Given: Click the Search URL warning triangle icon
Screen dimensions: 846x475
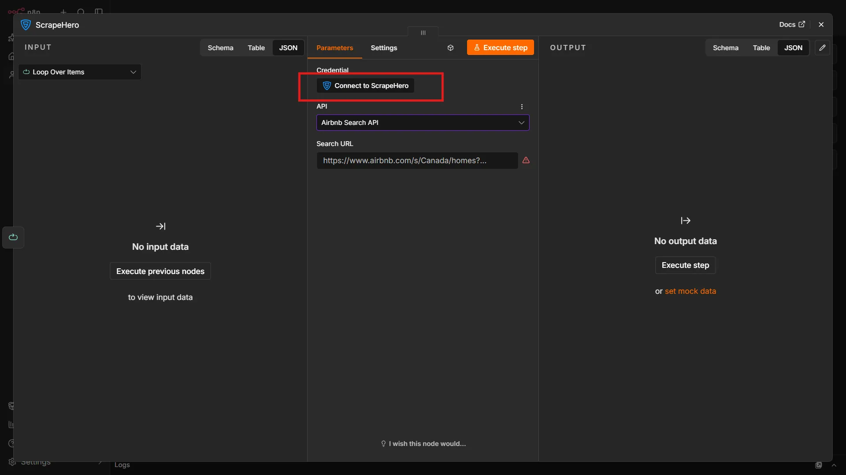Looking at the screenshot, I should point(526,160).
